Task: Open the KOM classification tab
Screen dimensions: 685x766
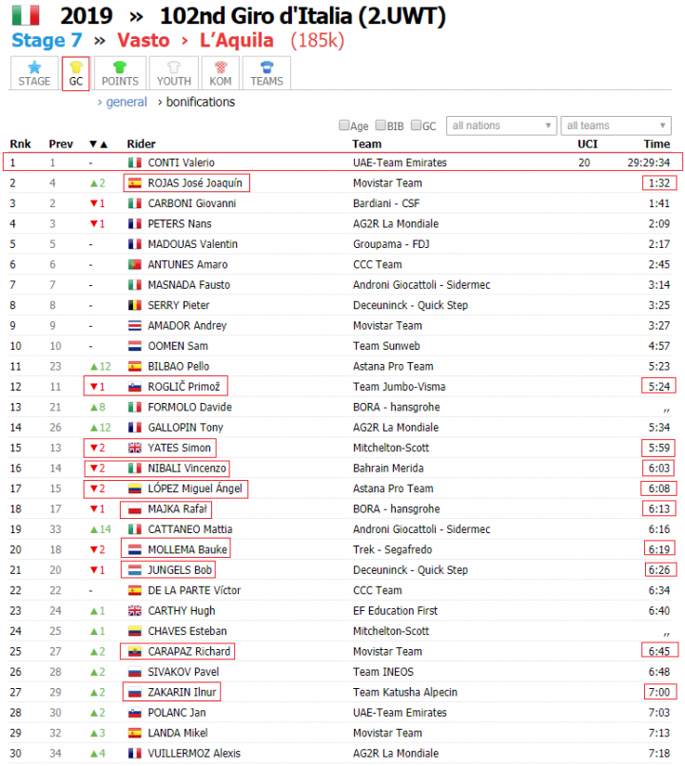Action: 221,73
